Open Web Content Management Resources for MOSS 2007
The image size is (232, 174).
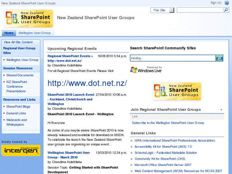tap(178, 171)
